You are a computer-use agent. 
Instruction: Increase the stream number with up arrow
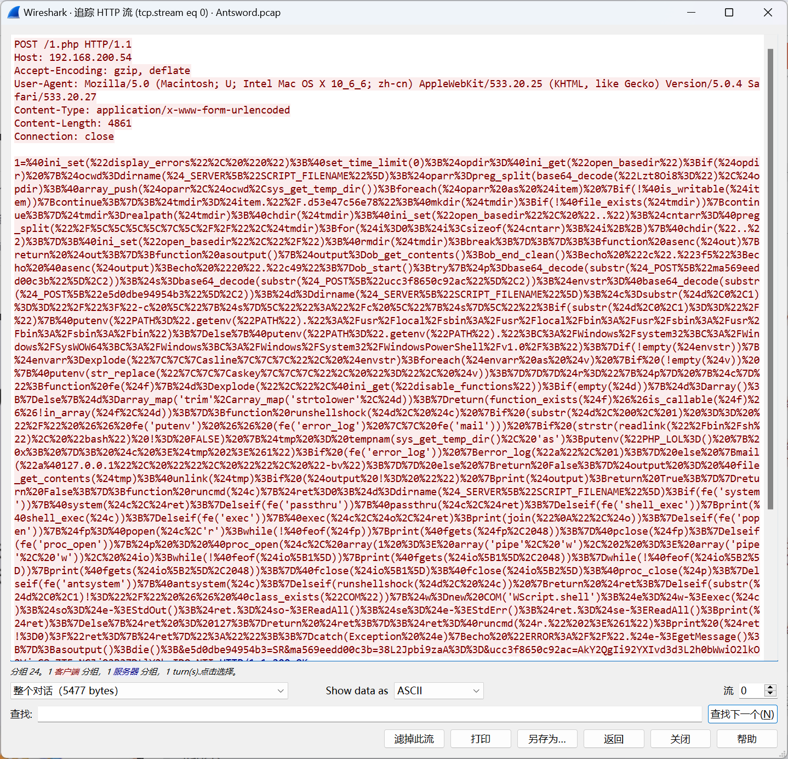pyautogui.click(x=770, y=687)
